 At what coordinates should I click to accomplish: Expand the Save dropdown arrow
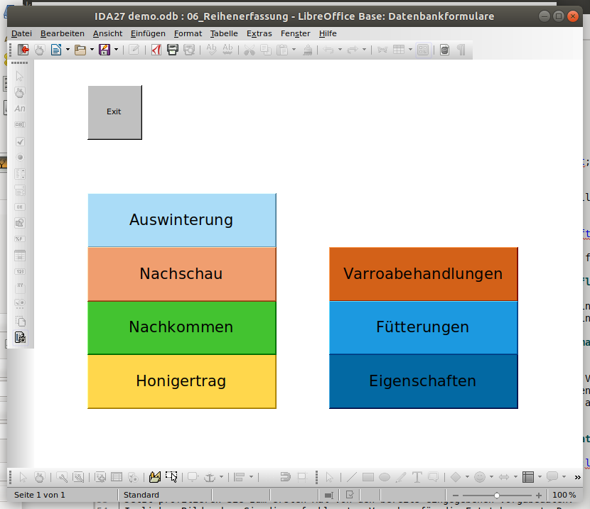coord(116,50)
